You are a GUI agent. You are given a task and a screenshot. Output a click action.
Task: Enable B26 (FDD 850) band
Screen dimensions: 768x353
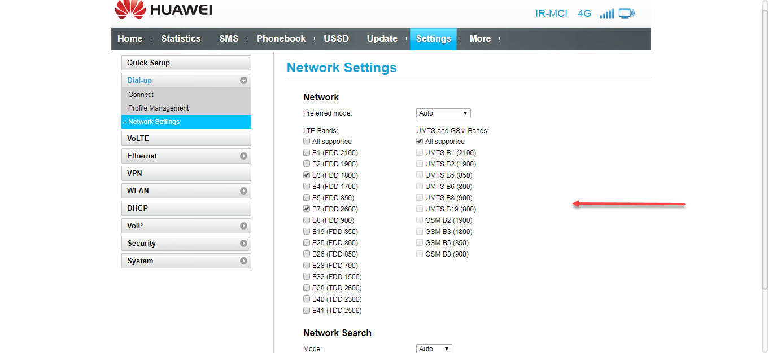click(307, 254)
